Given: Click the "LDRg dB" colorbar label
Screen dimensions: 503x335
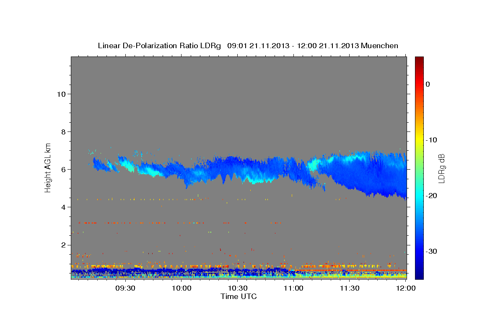Looking at the screenshot, I should pyautogui.click(x=441, y=168).
